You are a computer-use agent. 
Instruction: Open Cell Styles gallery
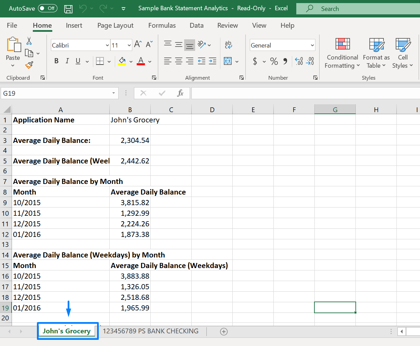pos(403,53)
